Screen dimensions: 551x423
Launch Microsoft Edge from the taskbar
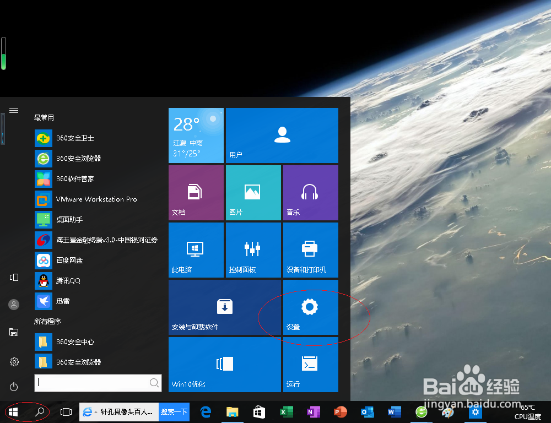click(x=205, y=412)
